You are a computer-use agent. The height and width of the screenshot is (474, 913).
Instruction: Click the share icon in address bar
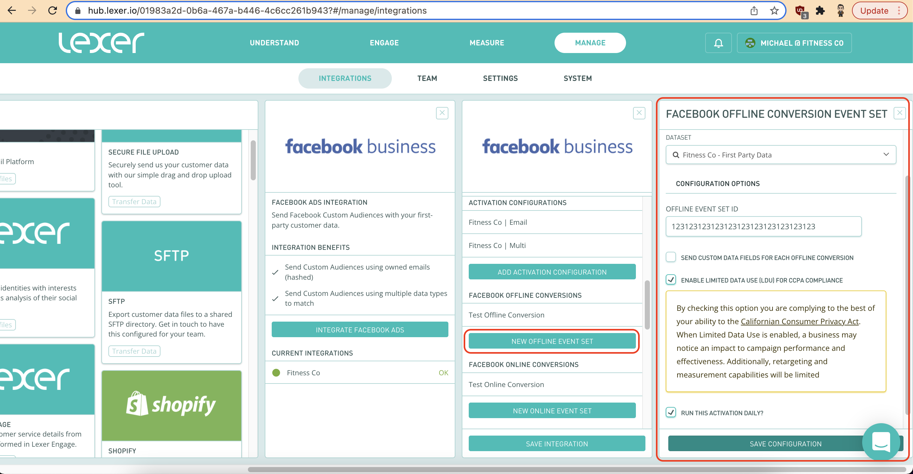point(754,10)
